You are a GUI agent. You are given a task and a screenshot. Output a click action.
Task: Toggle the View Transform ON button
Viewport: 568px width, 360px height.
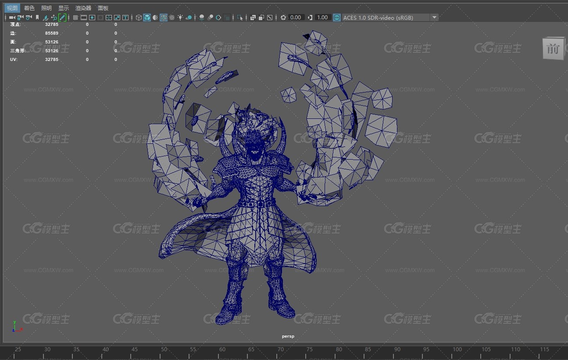336,18
